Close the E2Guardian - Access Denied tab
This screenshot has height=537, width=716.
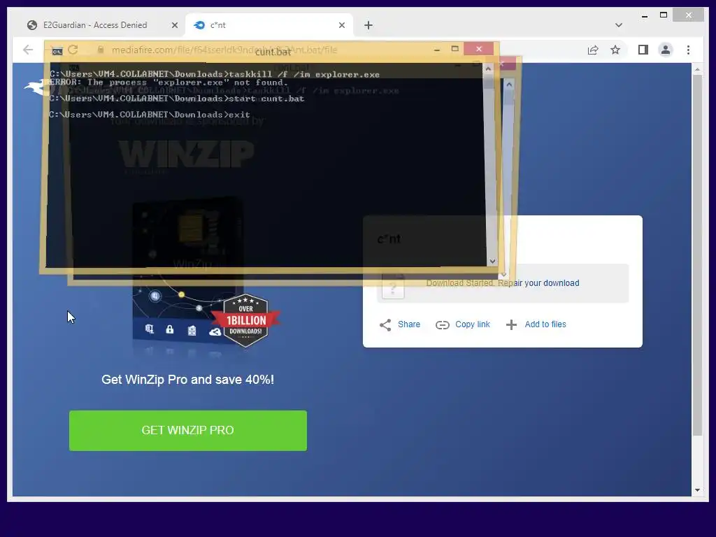pyautogui.click(x=174, y=25)
